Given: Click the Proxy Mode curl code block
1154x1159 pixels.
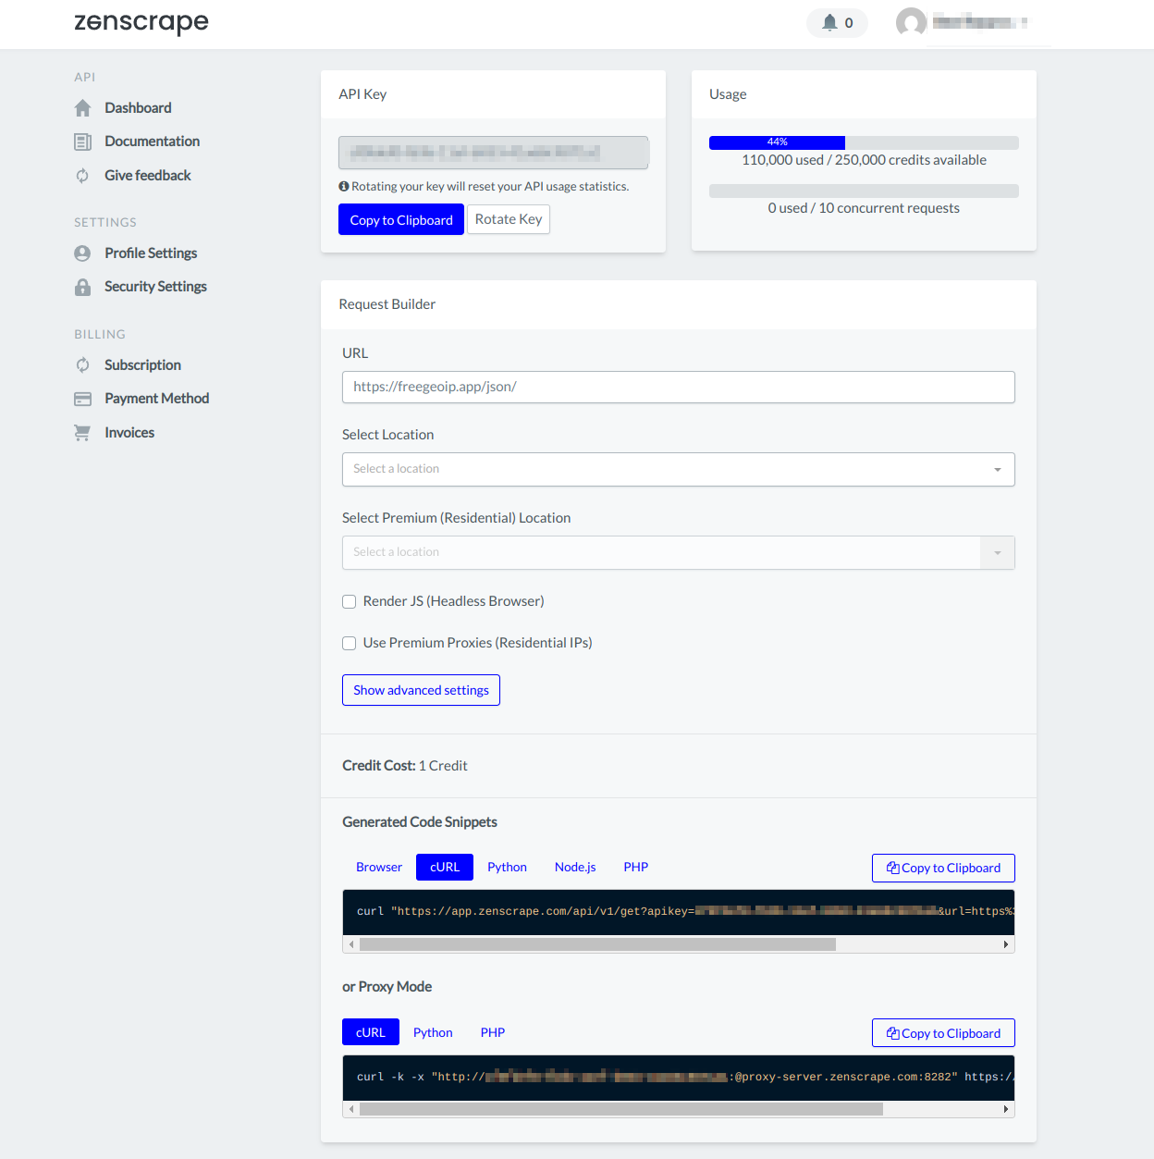Looking at the screenshot, I should point(679,1078).
